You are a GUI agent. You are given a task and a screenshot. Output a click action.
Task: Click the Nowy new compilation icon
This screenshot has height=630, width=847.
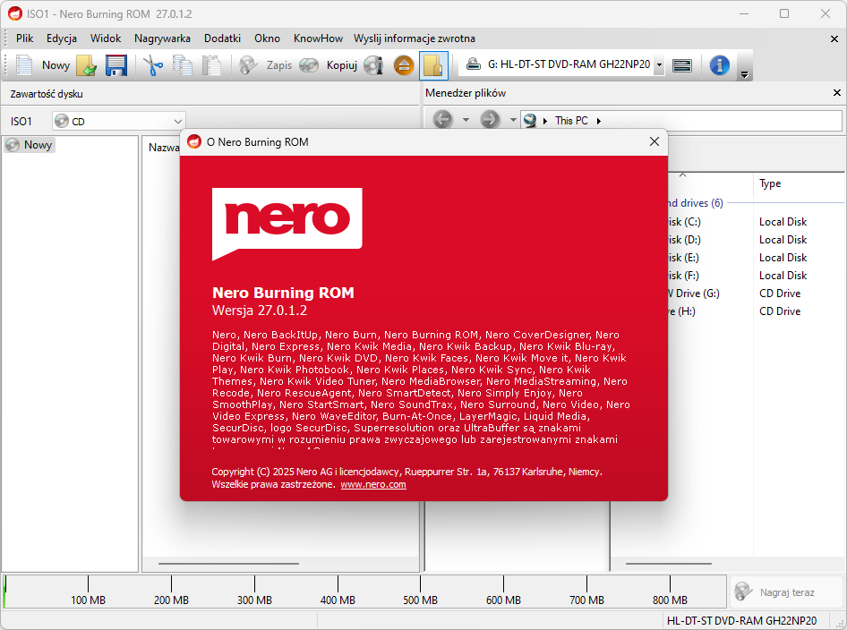click(x=24, y=65)
